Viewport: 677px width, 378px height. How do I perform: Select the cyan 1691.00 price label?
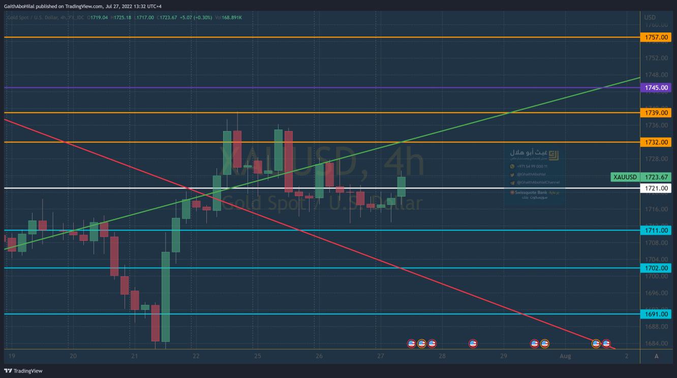(656, 314)
